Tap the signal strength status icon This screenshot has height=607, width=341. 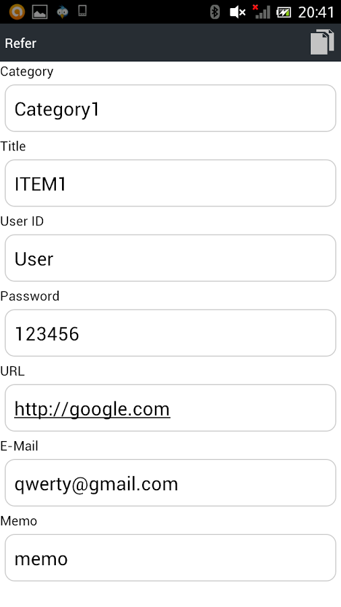coord(261,11)
